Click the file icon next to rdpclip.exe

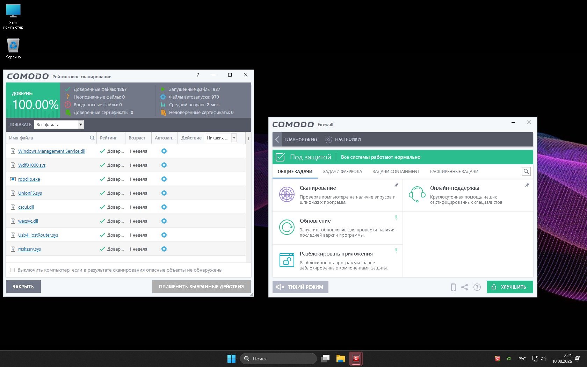click(13, 179)
